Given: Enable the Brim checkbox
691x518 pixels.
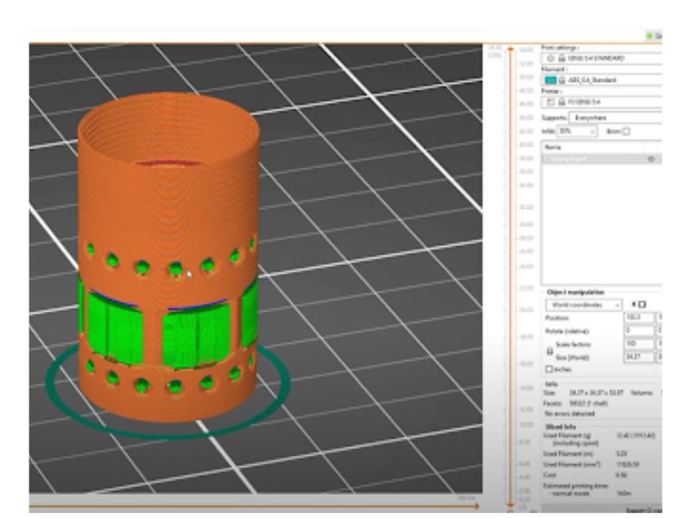Looking at the screenshot, I should pyautogui.click(x=626, y=131).
